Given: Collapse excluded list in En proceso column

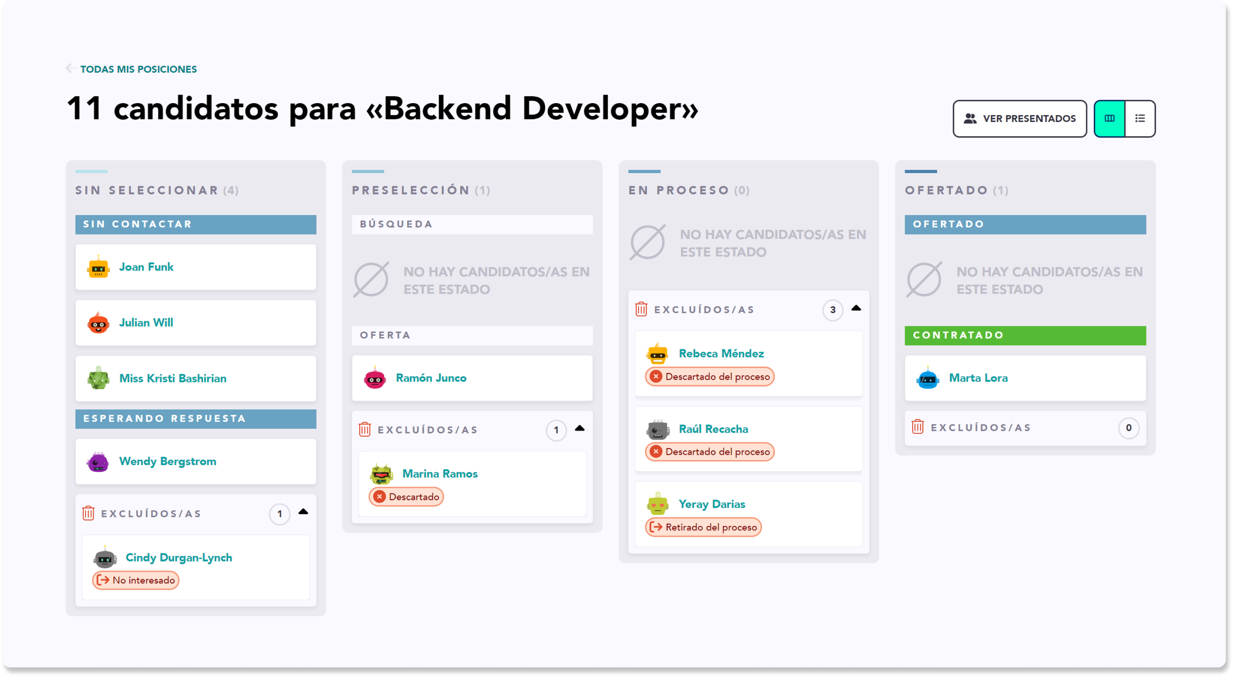Looking at the screenshot, I should coord(856,308).
